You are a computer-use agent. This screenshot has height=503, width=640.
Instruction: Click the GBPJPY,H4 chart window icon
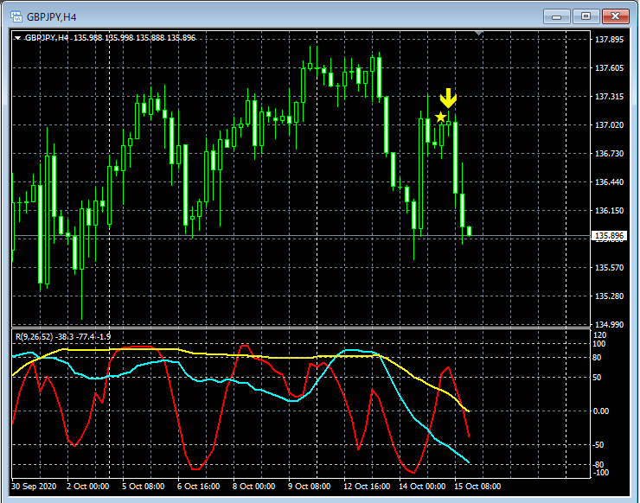[16, 16]
